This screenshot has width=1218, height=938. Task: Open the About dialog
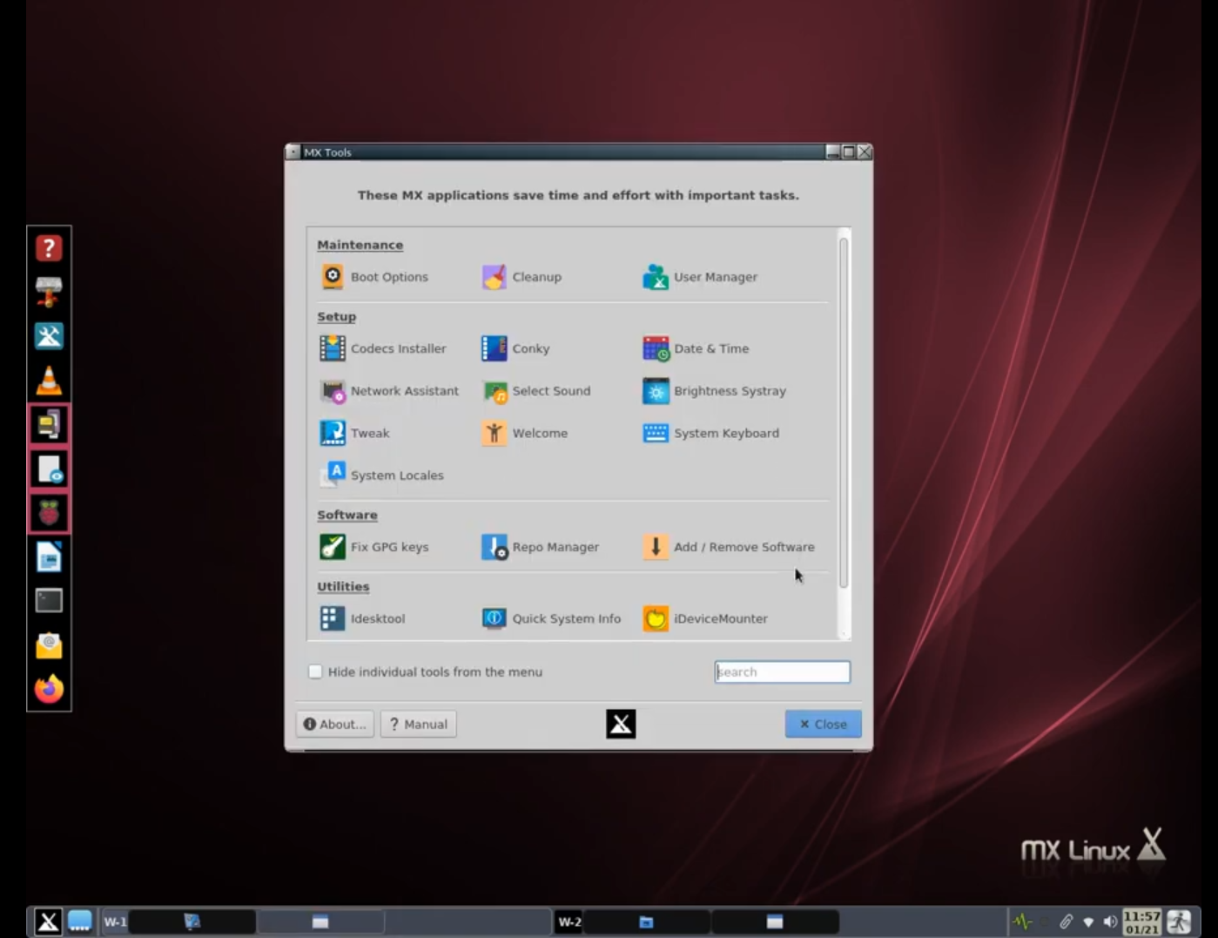point(334,724)
